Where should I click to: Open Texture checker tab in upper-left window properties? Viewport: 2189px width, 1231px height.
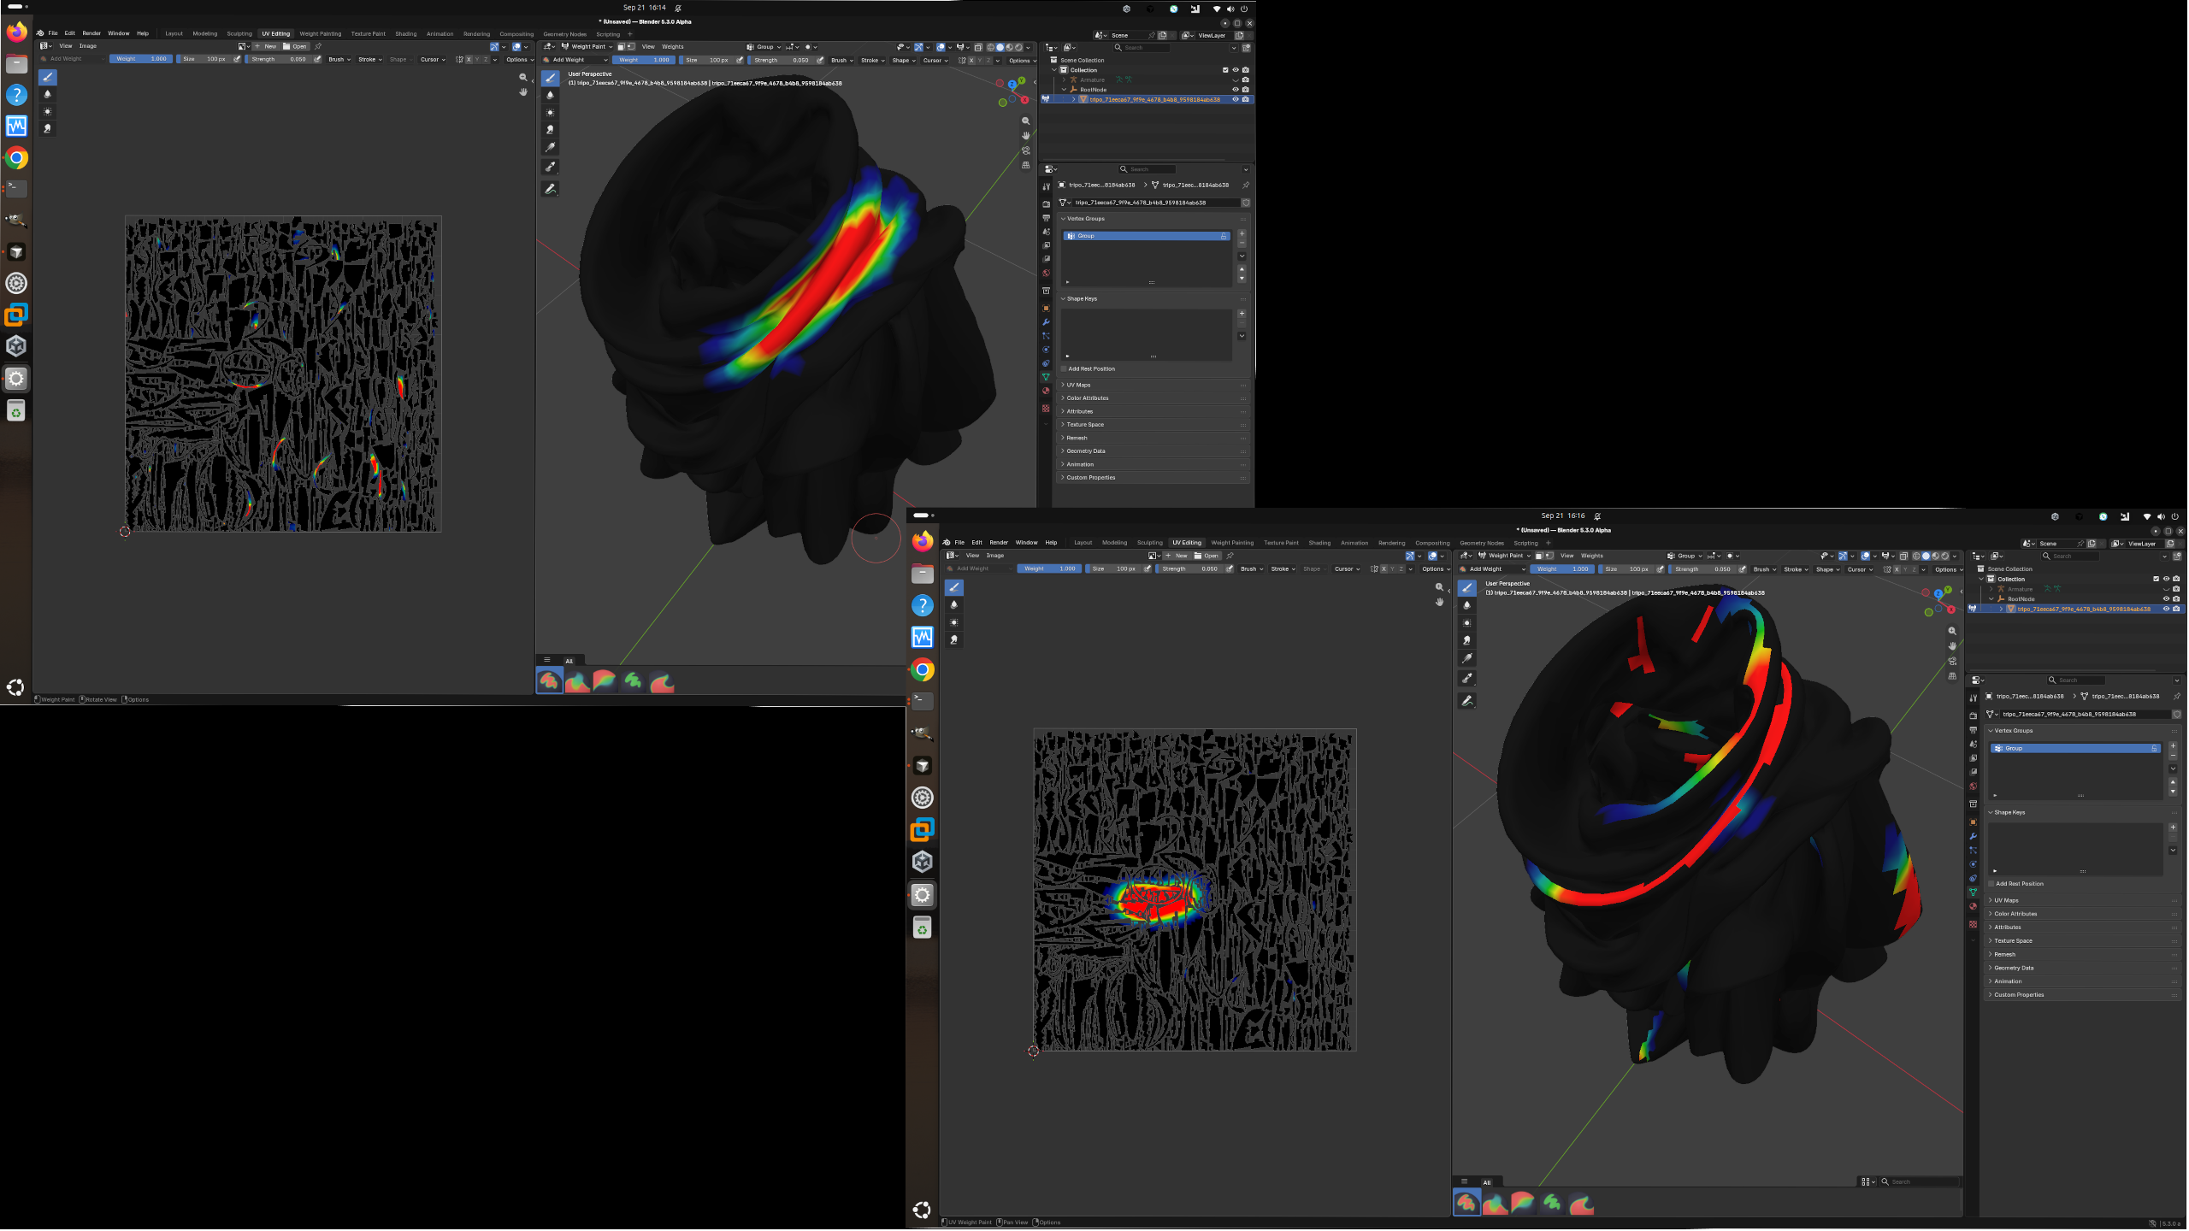(x=1046, y=409)
